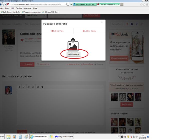Open the browser Tools gear icon
Viewport: 175px width, 140px height.
[147, 5]
